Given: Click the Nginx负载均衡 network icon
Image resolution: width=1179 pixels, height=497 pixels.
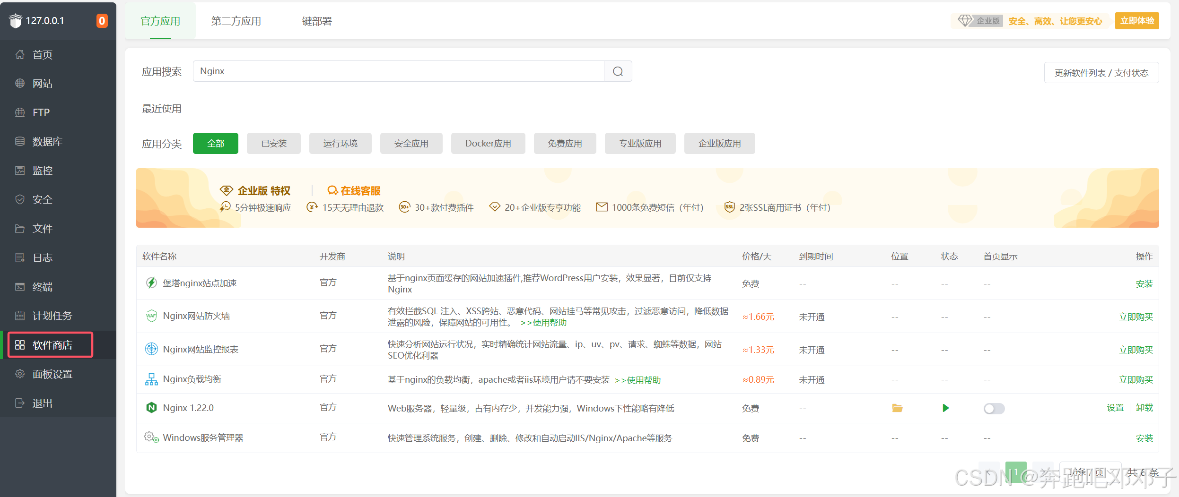Looking at the screenshot, I should [151, 379].
